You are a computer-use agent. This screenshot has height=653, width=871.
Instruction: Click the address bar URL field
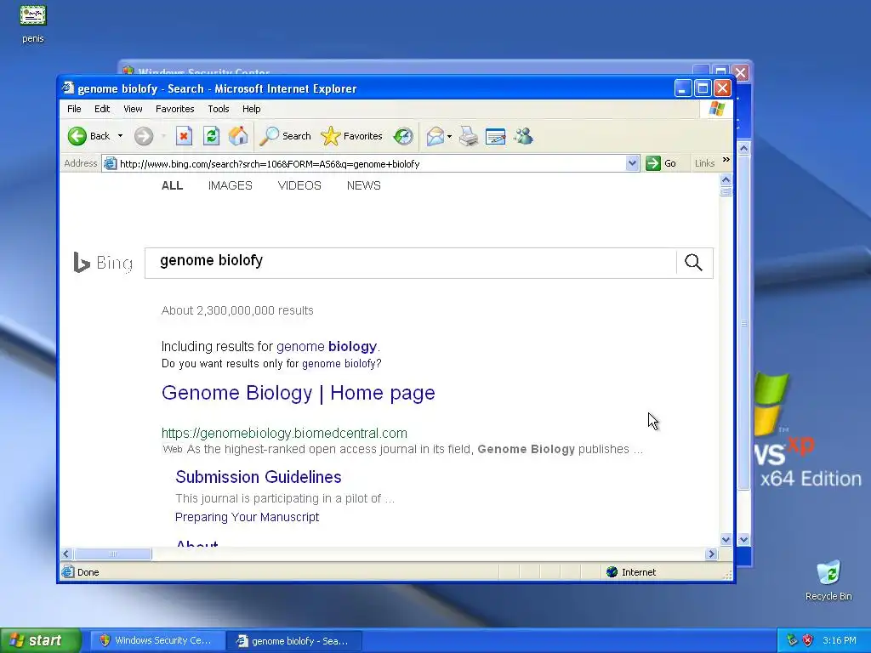[x=371, y=164]
